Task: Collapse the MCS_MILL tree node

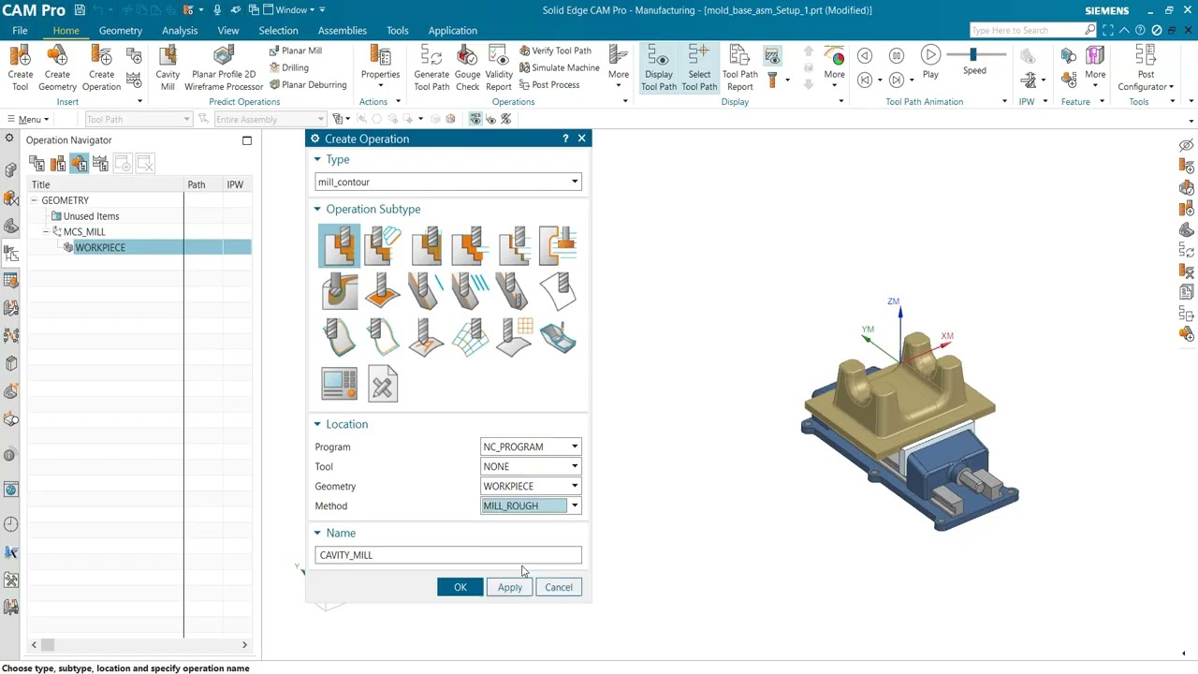Action: click(x=46, y=231)
